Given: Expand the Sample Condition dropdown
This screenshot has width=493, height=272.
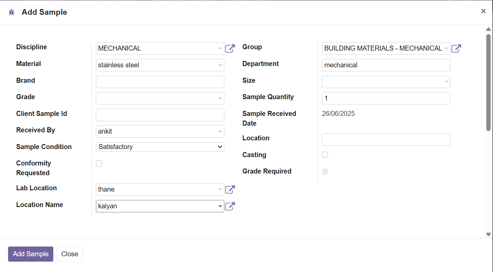Looking at the screenshot, I should tap(160, 147).
